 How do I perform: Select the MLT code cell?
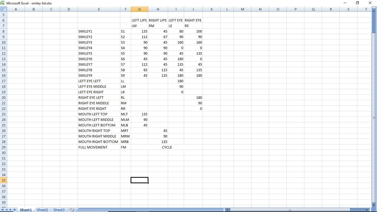126,114
